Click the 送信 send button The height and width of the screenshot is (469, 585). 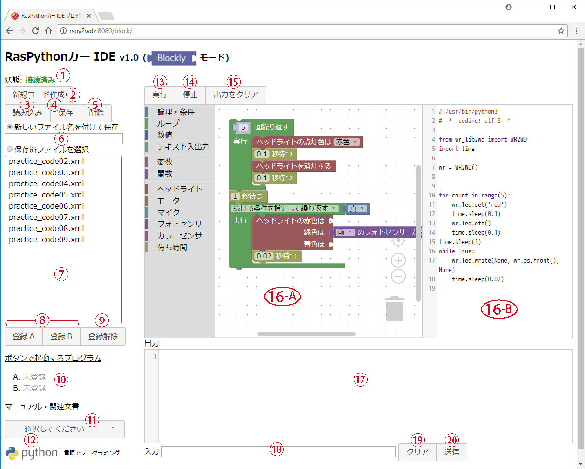click(x=451, y=452)
